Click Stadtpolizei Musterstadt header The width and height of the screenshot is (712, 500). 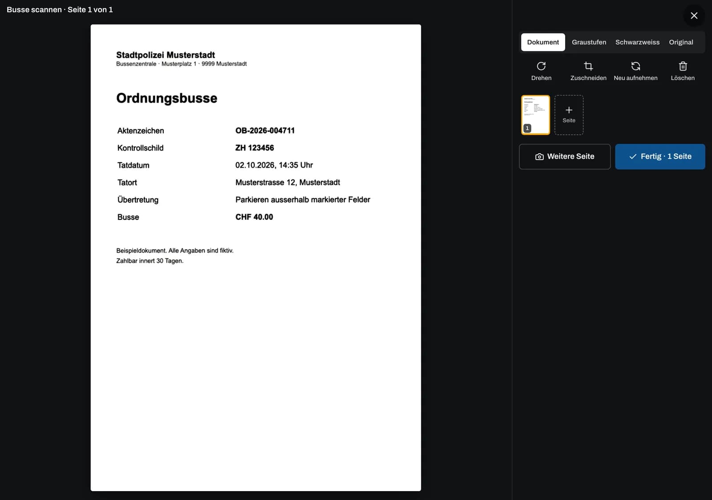click(x=166, y=55)
